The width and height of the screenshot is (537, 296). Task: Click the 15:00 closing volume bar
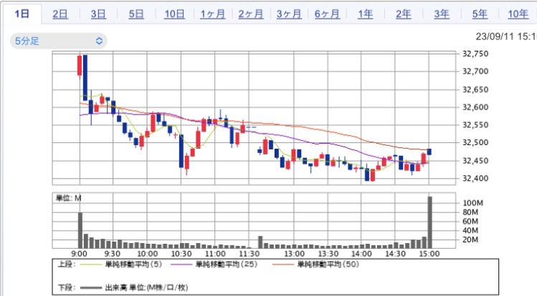[429, 222]
